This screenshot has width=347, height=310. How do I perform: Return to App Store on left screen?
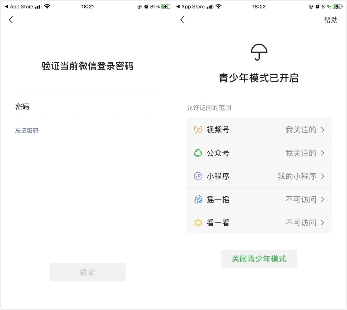pos(19,7)
